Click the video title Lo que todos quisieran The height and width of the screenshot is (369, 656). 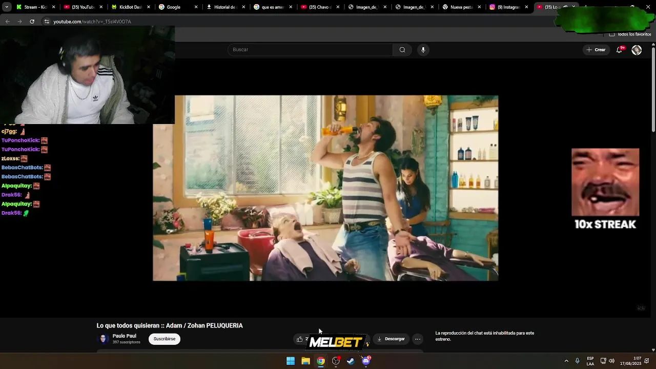(170, 325)
